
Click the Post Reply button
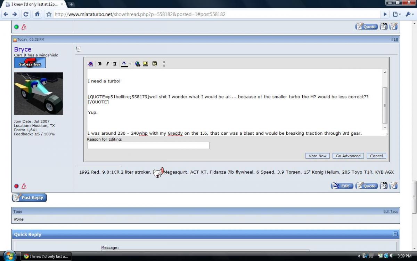click(x=30, y=198)
